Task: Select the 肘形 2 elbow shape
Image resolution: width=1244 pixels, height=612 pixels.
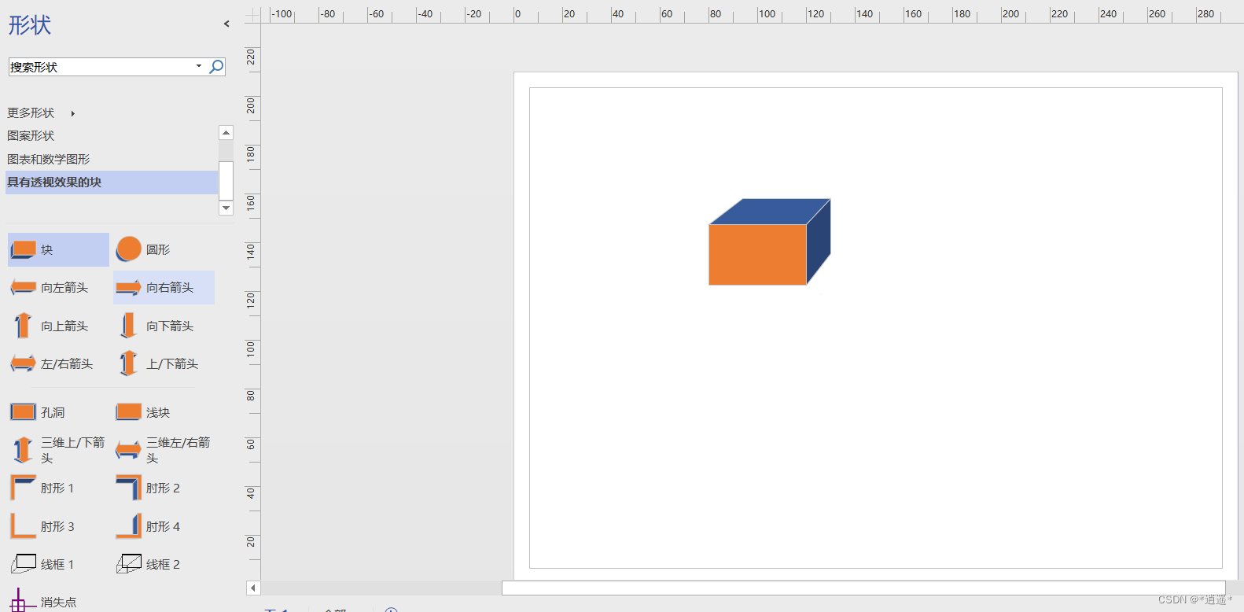Action: click(x=128, y=488)
